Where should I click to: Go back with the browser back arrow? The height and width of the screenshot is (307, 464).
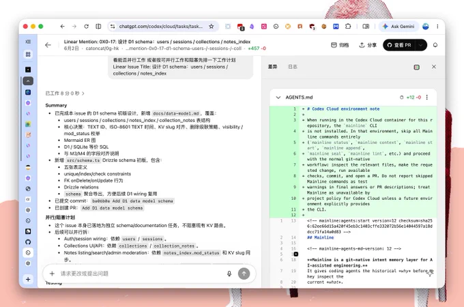(x=62, y=27)
